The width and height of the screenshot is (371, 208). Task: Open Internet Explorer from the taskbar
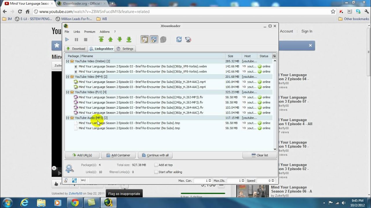coord(25,203)
